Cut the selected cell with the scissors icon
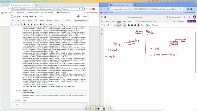The height and width of the screenshot is (111, 197). click(18, 24)
